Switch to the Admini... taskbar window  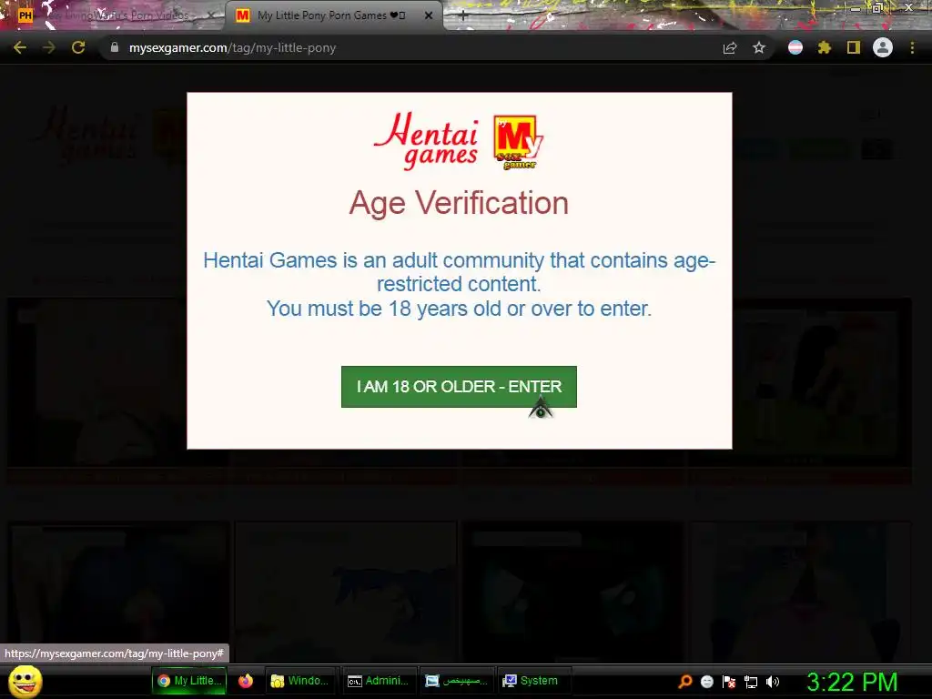380,681
